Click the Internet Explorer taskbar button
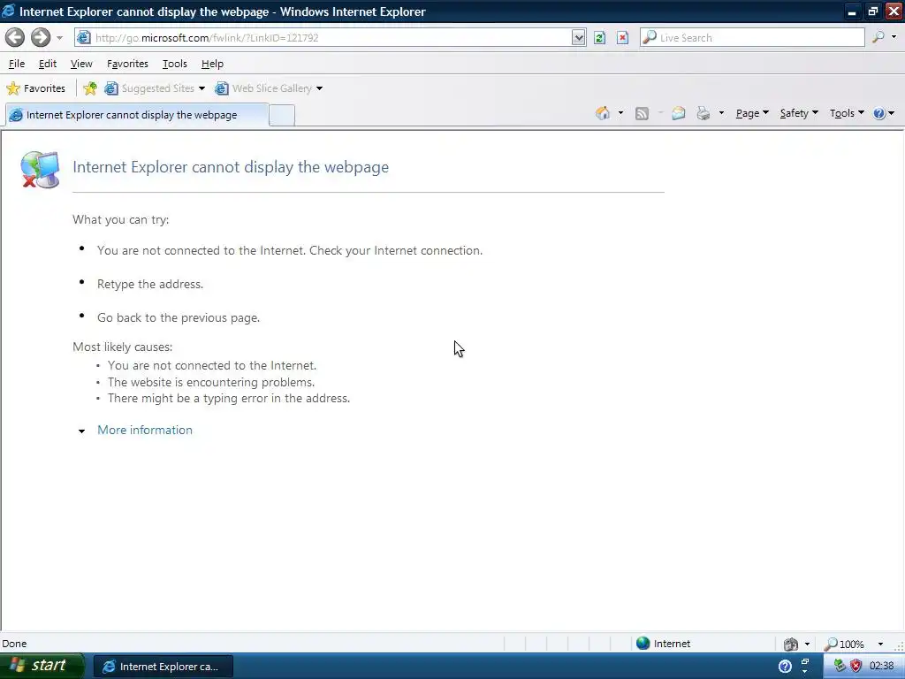The image size is (905, 679). pyautogui.click(x=164, y=667)
